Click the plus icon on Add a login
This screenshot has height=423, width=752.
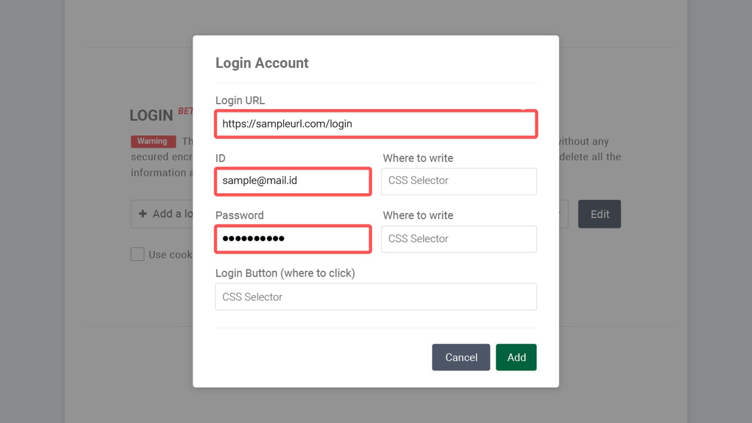143,214
